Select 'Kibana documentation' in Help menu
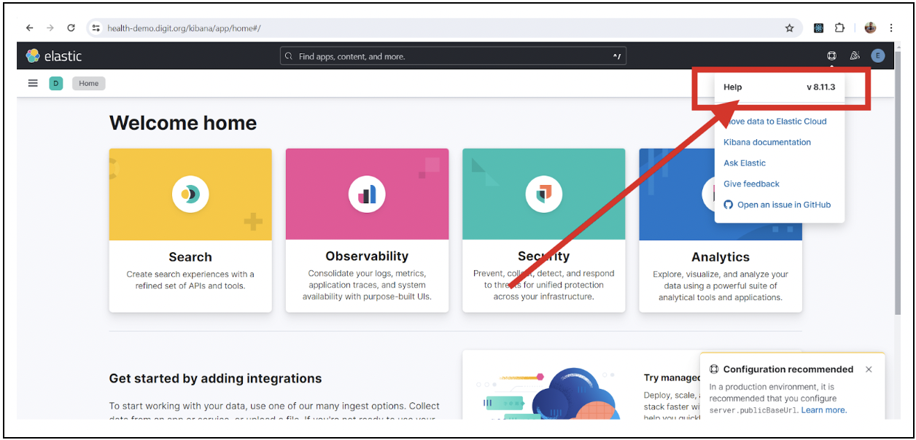Screen dimensions: 916x440 [x=766, y=142]
